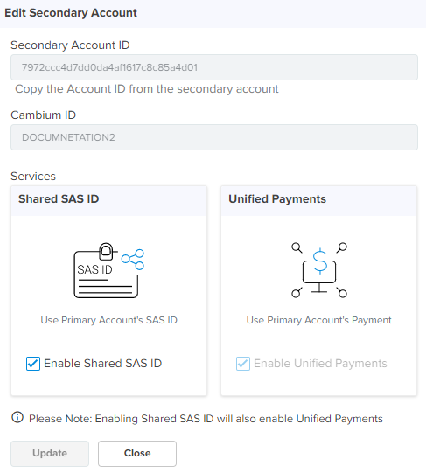Click the blue share symbol beside SAS card
Viewport: 426px width, 473px height.
[133, 260]
